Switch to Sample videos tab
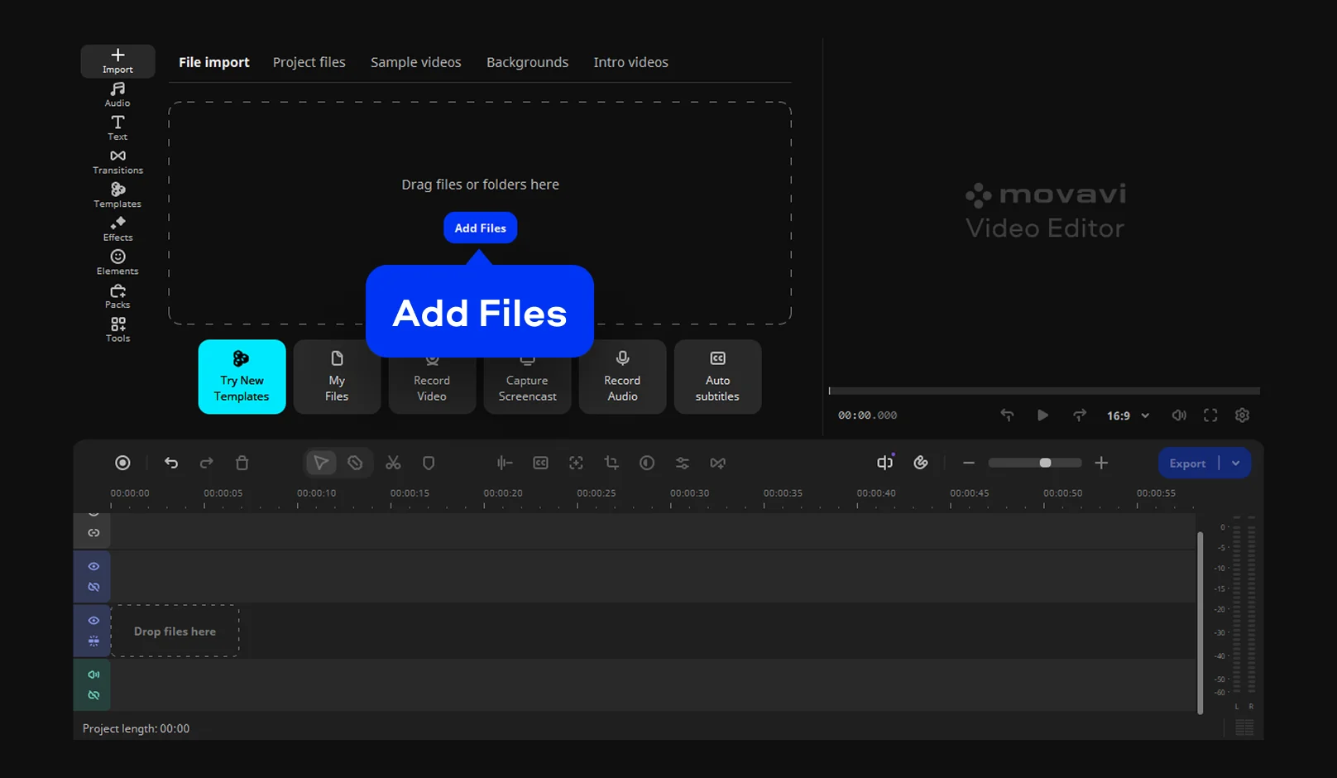Screen dimensions: 1337x778 coord(416,62)
